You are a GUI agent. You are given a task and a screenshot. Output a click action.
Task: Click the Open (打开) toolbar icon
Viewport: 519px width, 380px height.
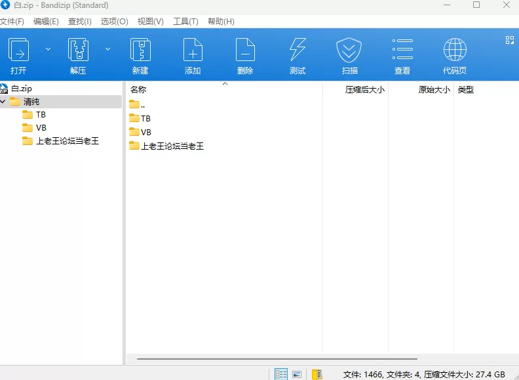coord(18,50)
